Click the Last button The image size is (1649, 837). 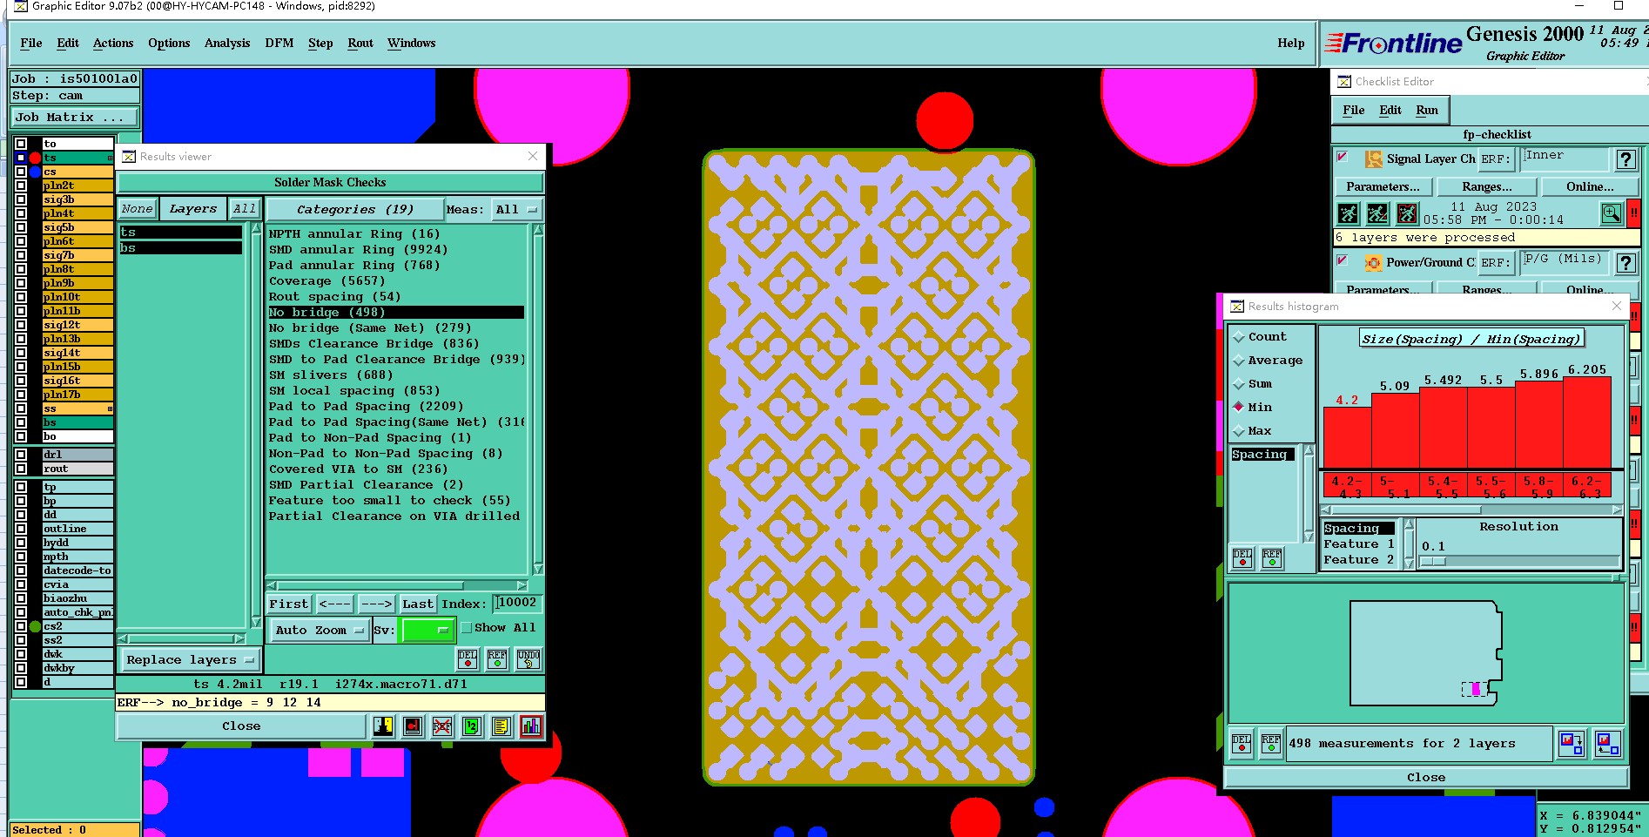click(418, 604)
